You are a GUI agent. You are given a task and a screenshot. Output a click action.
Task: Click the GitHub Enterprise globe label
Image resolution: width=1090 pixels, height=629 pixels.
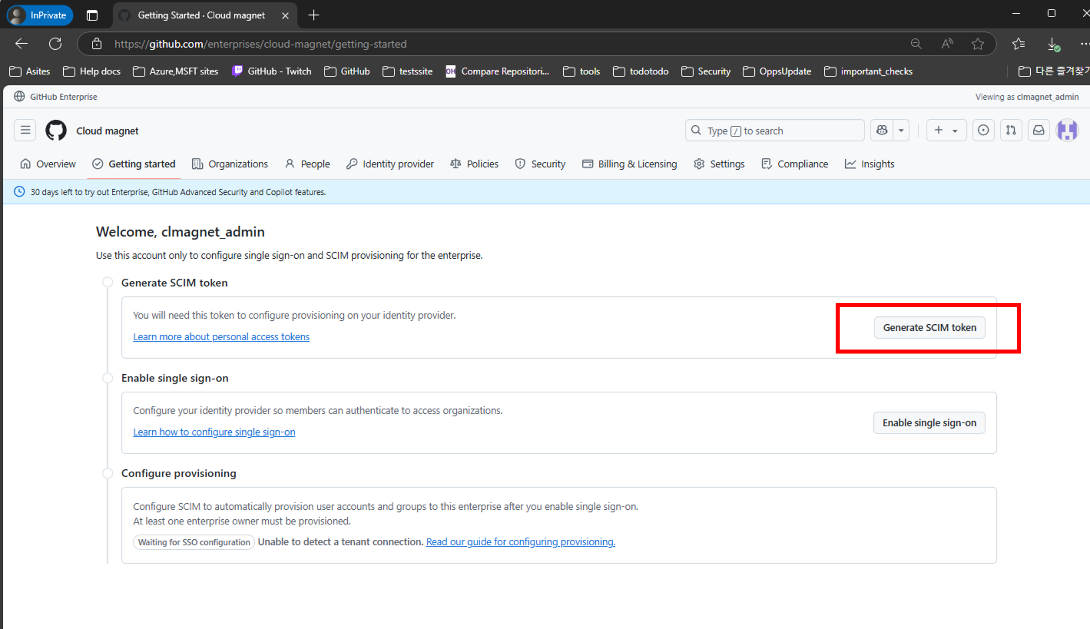(x=55, y=96)
